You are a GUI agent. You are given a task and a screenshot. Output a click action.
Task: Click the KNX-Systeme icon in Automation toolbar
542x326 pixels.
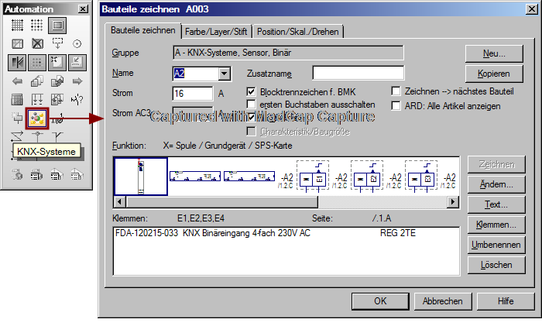[x=36, y=118]
